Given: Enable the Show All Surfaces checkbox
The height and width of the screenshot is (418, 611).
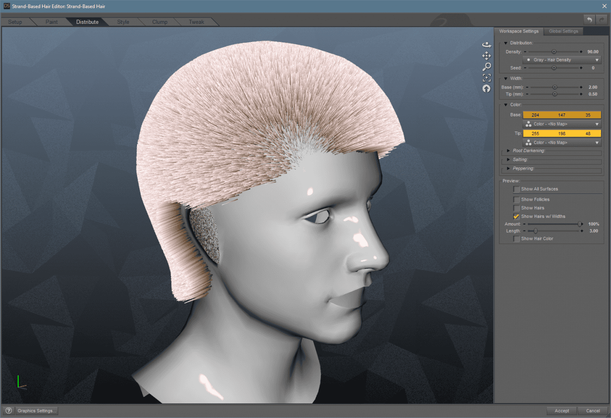Looking at the screenshot, I should 516,189.
